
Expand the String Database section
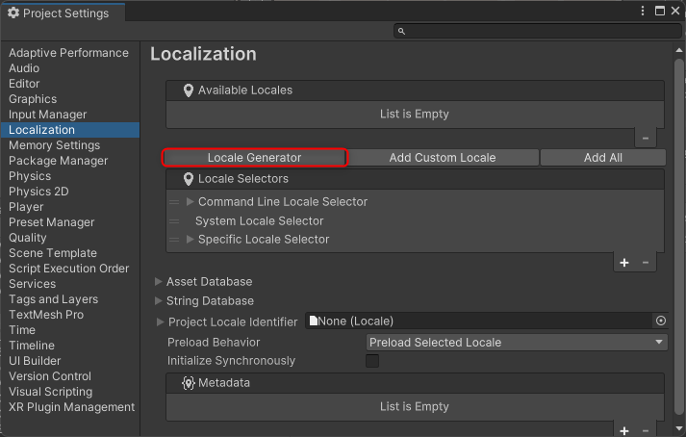(x=159, y=301)
